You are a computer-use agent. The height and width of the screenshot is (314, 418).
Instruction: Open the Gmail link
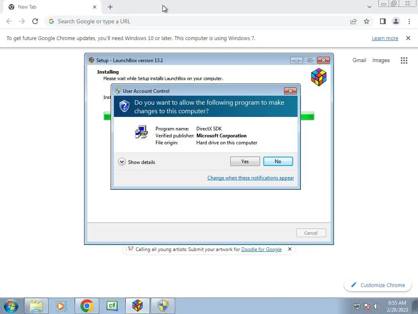359,61
